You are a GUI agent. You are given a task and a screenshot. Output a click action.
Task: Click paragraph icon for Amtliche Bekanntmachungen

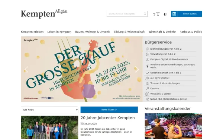(x=147, y=66)
